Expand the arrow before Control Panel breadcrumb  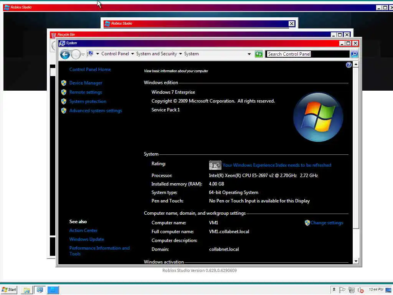coord(97,54)
